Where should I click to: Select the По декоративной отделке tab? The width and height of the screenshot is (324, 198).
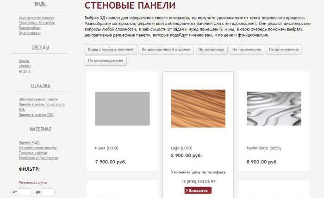(166, 49)
